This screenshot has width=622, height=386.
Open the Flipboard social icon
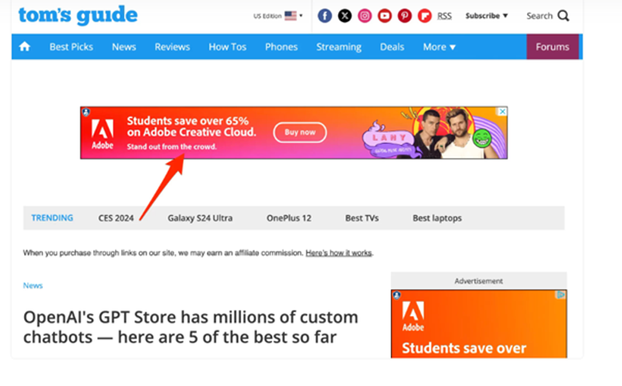click(425, 16)
